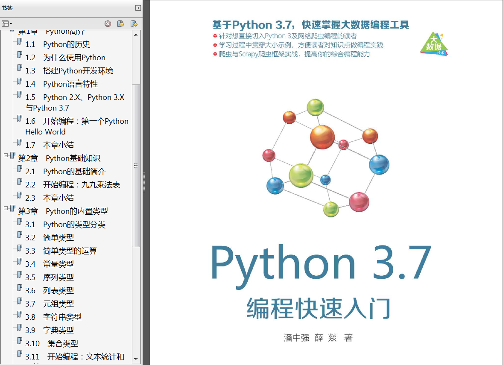Click bookmark icon beside 3.2 简单类型
This screenshot has width=503, height=365.
tap(20, 235)
